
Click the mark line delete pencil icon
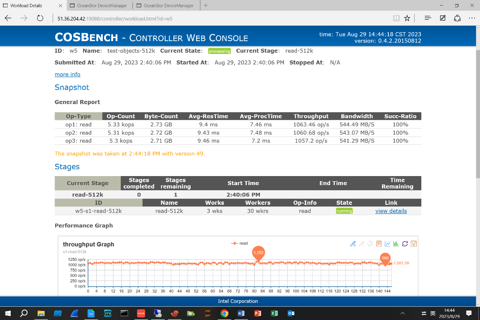point(361,244)
